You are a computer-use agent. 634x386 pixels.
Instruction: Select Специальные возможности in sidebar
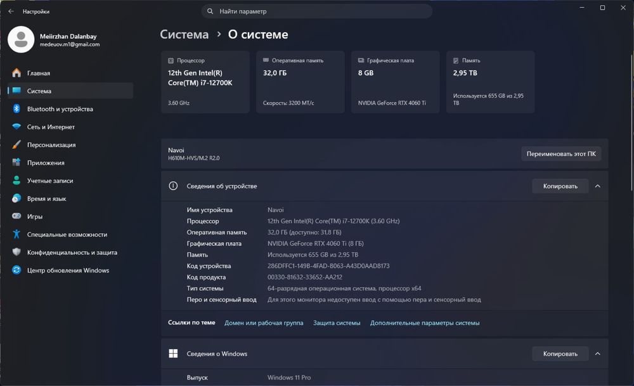(70, 235)
